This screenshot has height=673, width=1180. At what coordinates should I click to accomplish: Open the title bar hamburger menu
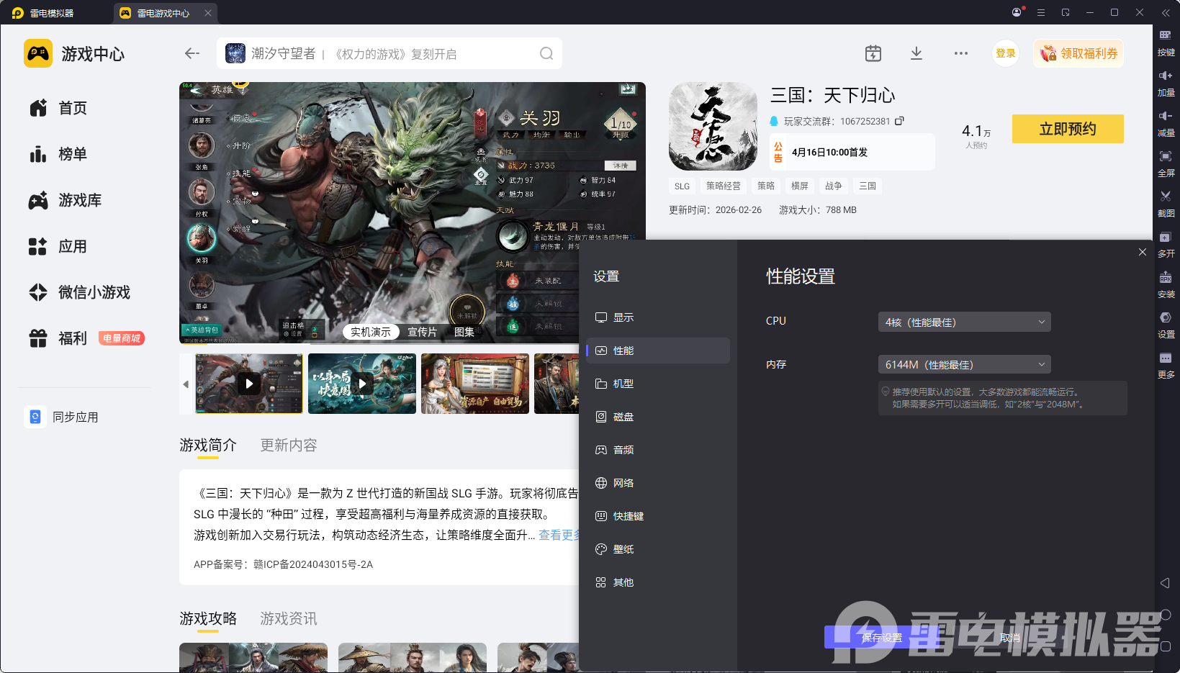[x=1041, y=12]
